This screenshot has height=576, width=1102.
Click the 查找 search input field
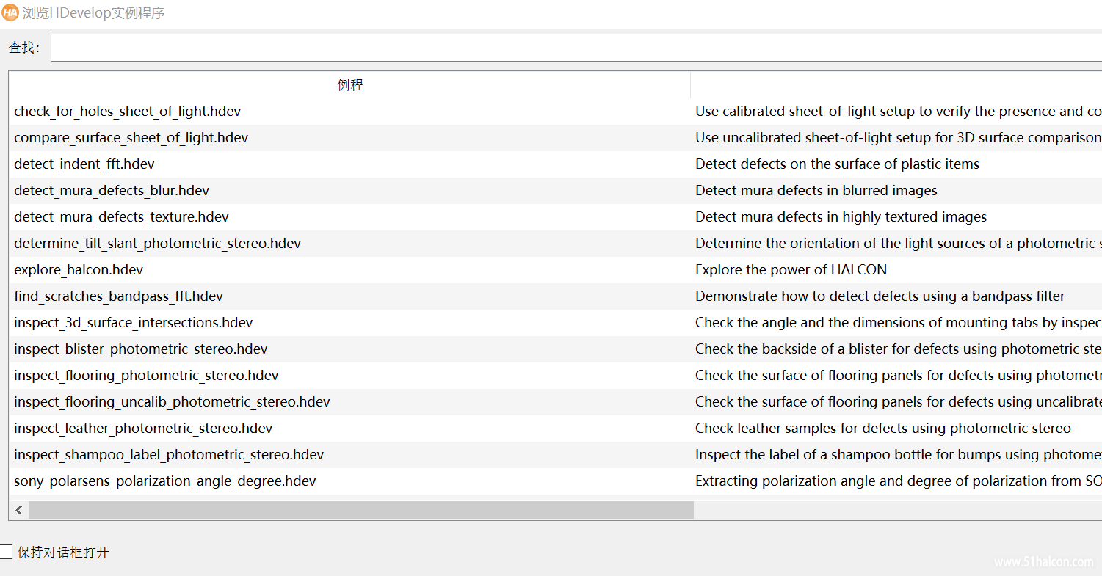576,48
